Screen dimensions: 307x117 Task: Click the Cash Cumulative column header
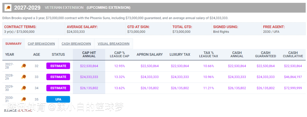(x=293, y=55)
